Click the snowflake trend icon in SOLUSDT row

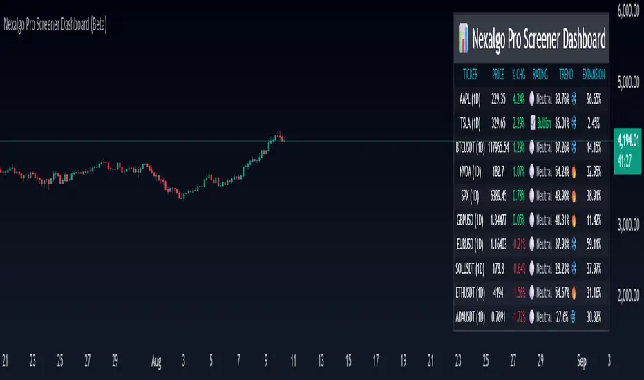click(x=574, y=269)
